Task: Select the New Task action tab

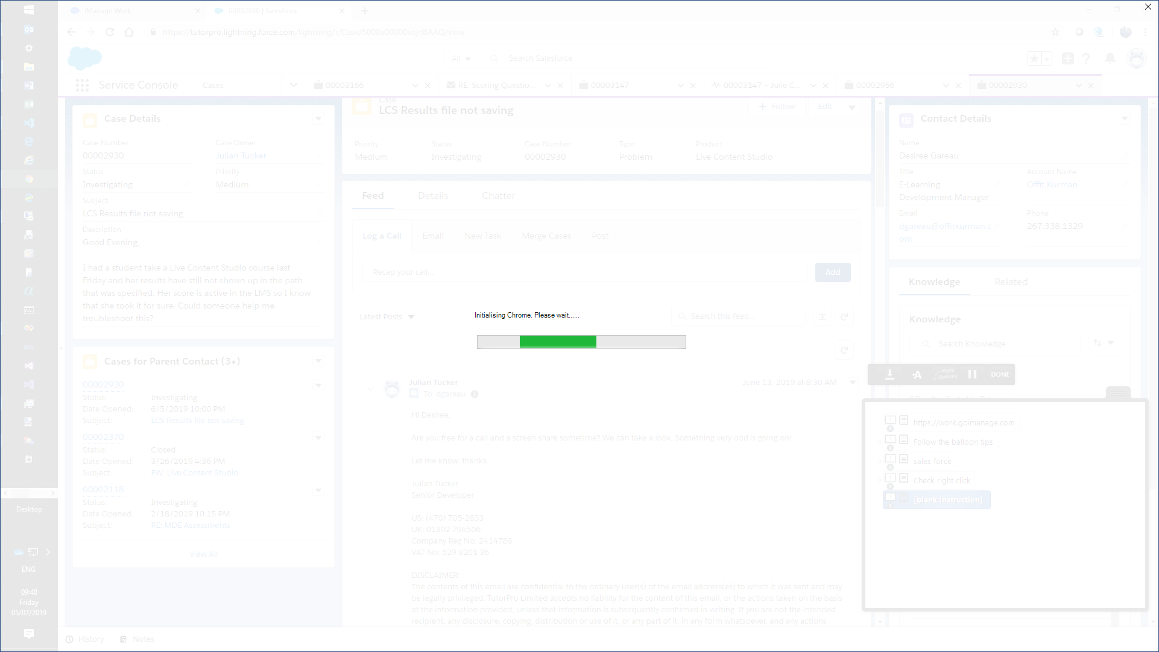Action: pyautogui.click(x=482, y=236)
